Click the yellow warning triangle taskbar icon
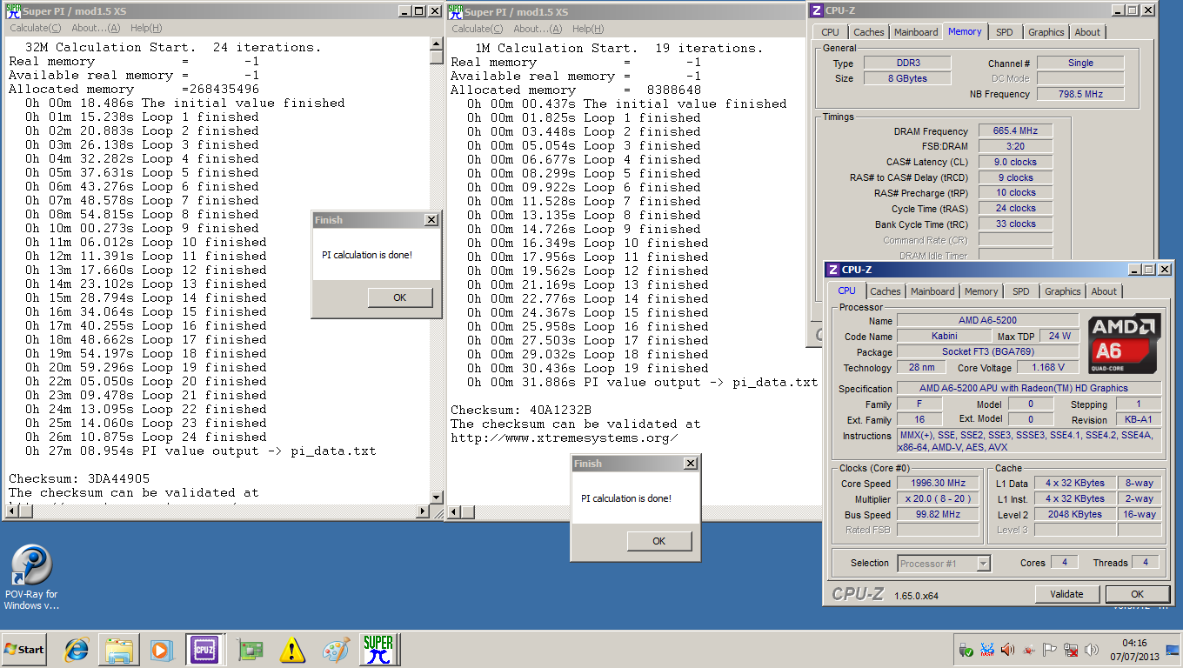The image size is (1183, 668). tap(293, 649)
